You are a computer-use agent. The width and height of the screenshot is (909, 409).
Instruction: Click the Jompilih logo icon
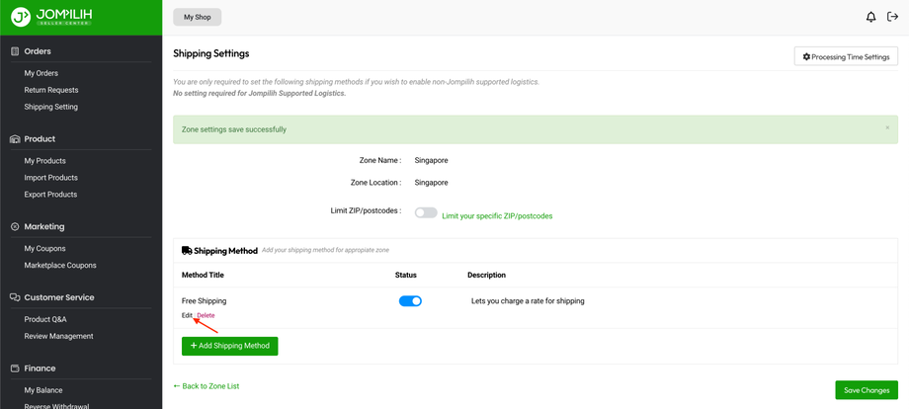[x=21, y=17]
